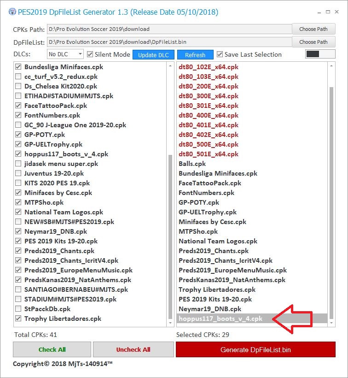Choose path for DpFileList field
This screenshot has height=378, width=348.
click(313, 42)
